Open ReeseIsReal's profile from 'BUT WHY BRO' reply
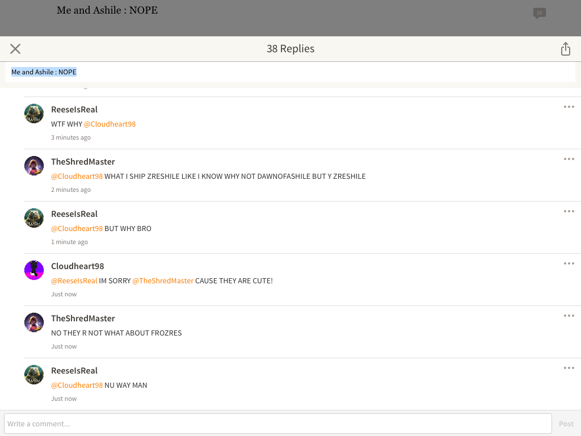This screenshot has height=436, width=581. [74, 214]
